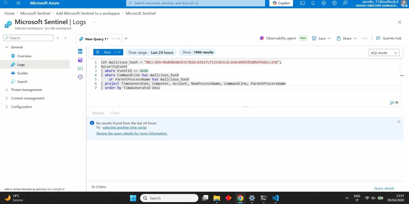Open Windows Start menu
The height and width of the screenshot is (204, 409).
pyautogui.click(x=133, y=198)
